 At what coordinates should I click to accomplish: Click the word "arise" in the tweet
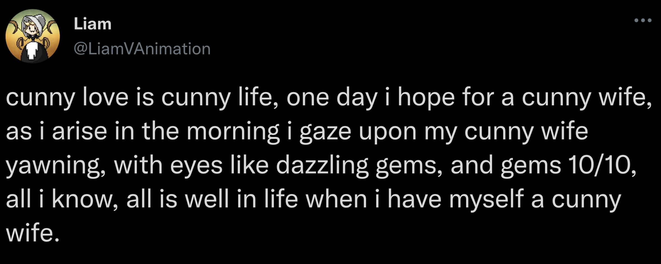(79, 132)
